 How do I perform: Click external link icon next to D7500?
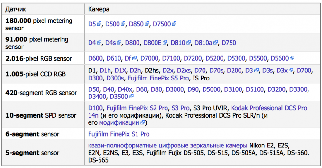174,24
